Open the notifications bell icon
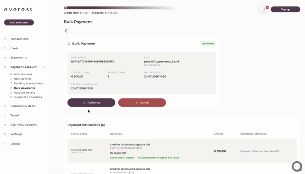Image resolution: width=305 pixels, height=174 pixels. click(264, 10)
